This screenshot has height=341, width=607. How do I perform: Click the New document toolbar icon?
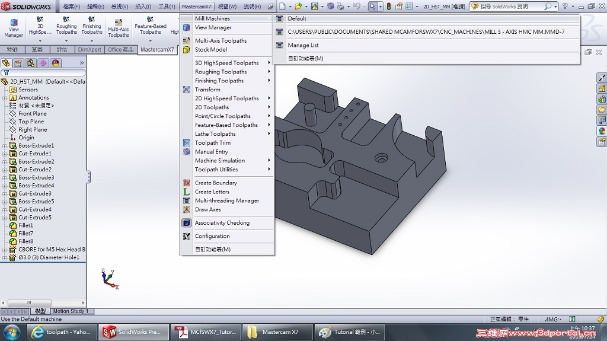click(x=283, y=6)
